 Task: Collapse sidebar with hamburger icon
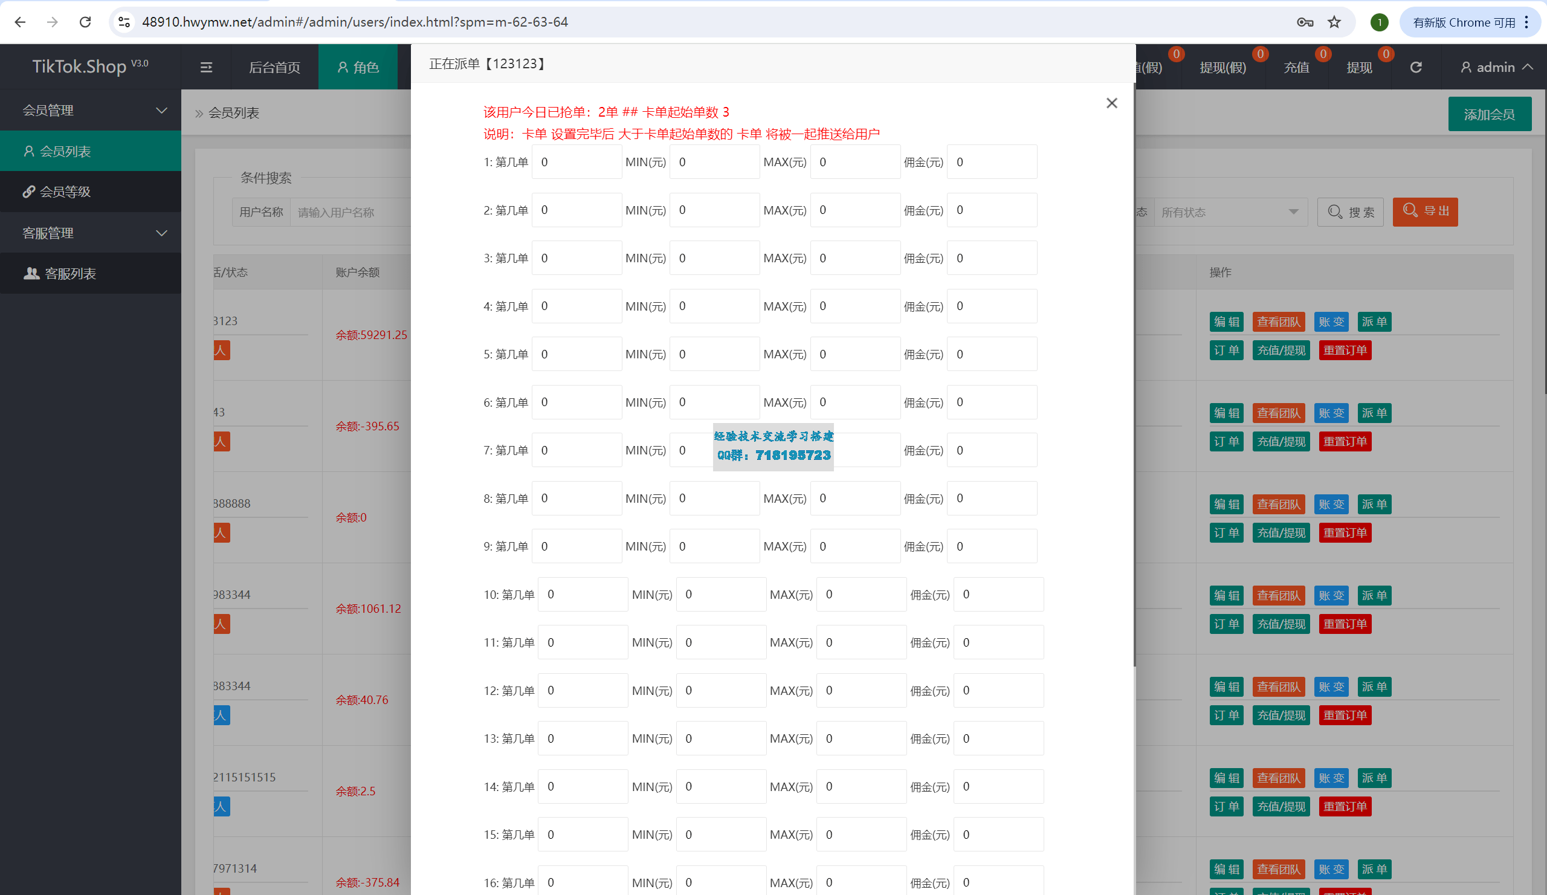[206, 67]
